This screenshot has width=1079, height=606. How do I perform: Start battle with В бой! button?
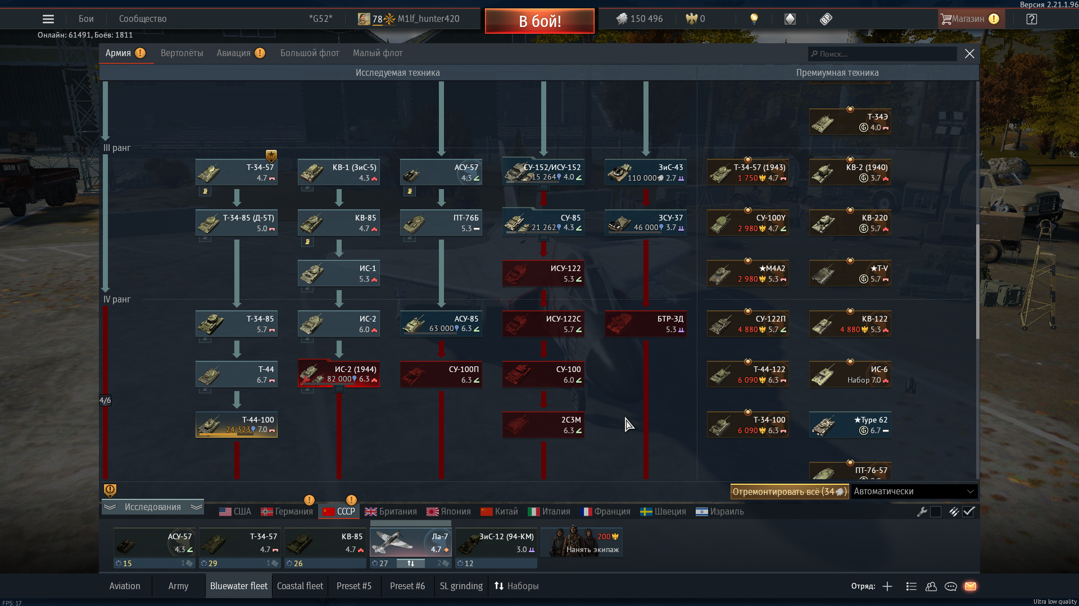pyautogui.click(x=539, y=21)
